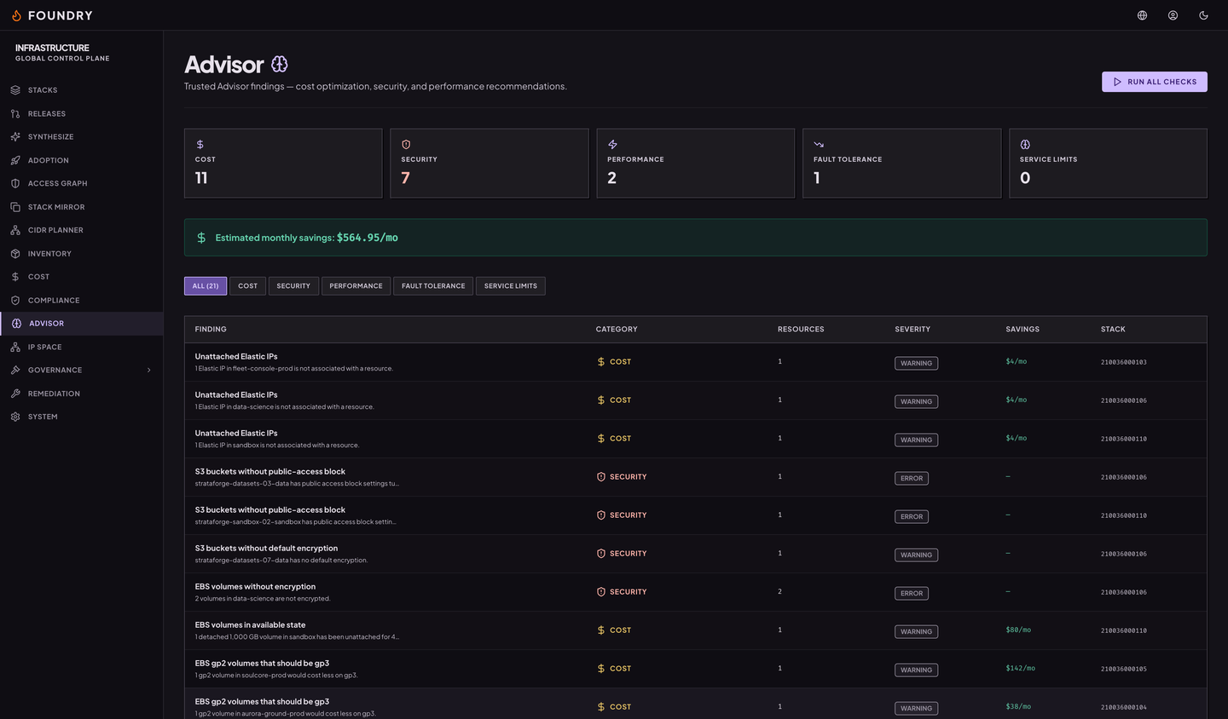Toggle dark mode moon icon
Viewport: 1228px width, 719px height.
point(1204,15)
